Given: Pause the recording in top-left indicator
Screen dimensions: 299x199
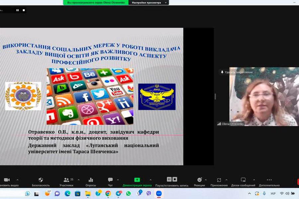Looking at the screenshot, I should coord(18,10).
